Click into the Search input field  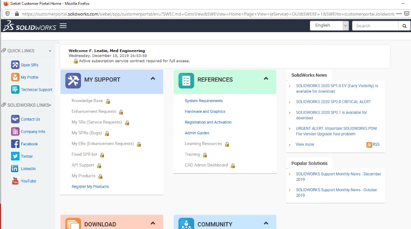(375, 26)
